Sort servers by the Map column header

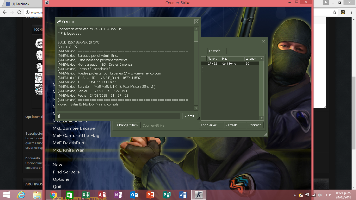click(x=233, y=59)
